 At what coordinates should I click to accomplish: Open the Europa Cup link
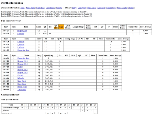point(111,8)
